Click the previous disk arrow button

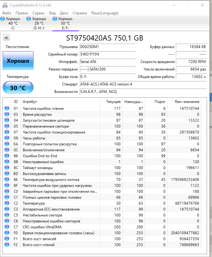pyautogui.click(x=6, y=38)
